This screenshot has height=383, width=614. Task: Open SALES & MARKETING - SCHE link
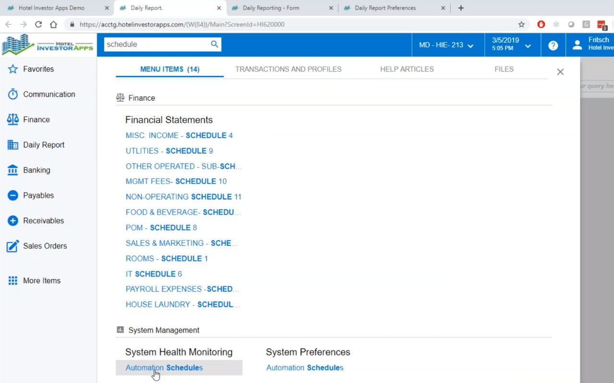(x=182, y=243)
